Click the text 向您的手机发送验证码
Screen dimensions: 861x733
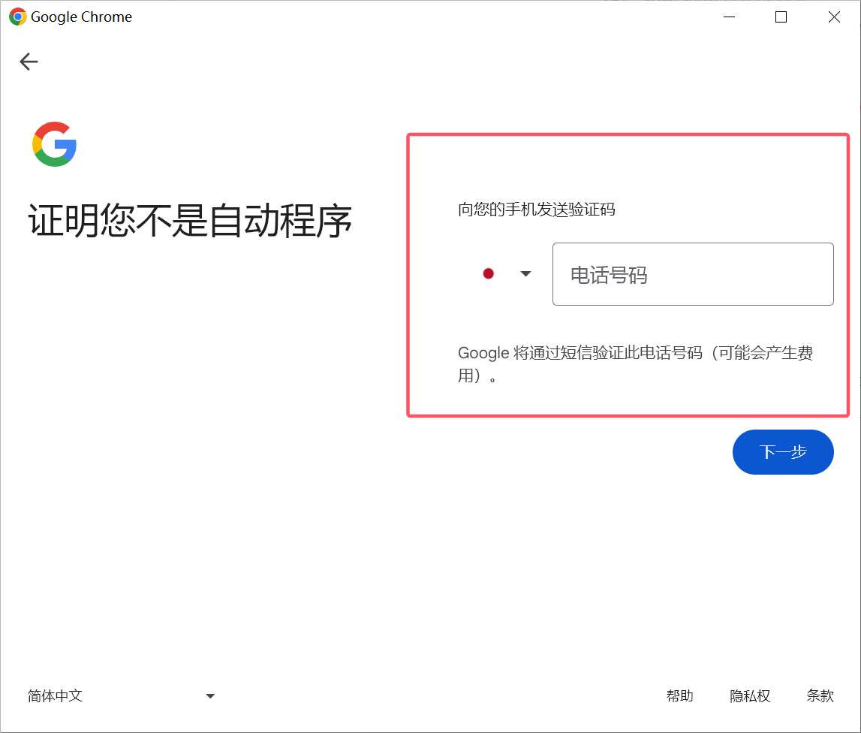coord(537,210)
